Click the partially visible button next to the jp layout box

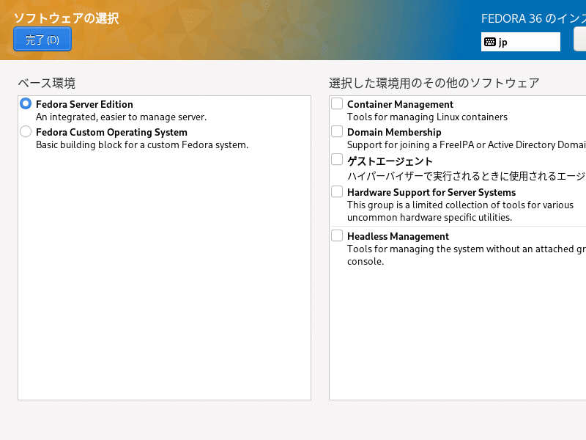click(580, 40)
